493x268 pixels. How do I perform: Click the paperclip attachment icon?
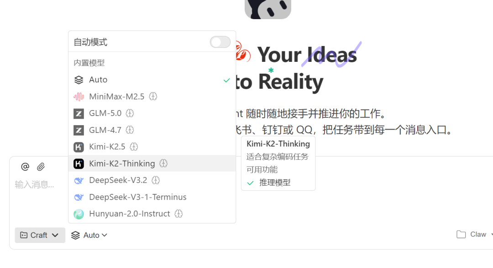(41, 167)
